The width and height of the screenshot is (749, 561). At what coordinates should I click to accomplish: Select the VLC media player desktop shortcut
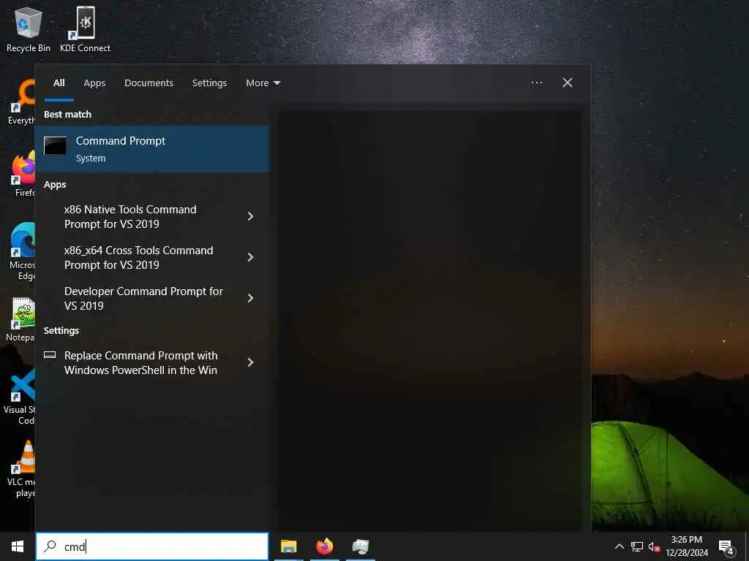click(x=21, y=469)
